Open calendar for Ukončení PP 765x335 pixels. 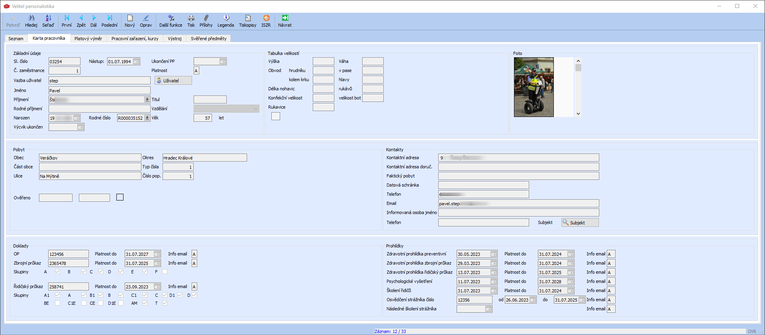(x=223, y=61)
